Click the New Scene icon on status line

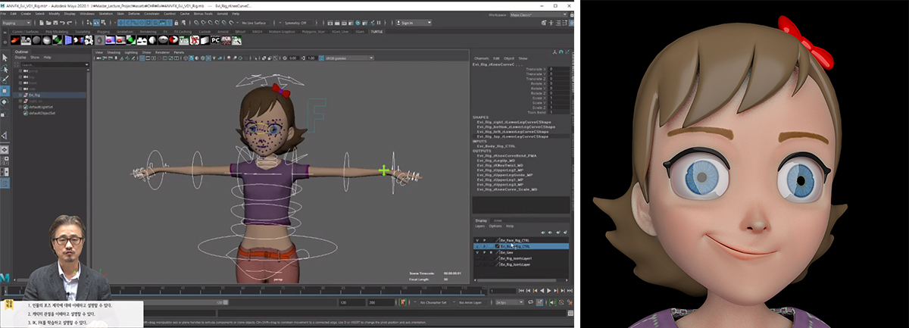[41, 23]
